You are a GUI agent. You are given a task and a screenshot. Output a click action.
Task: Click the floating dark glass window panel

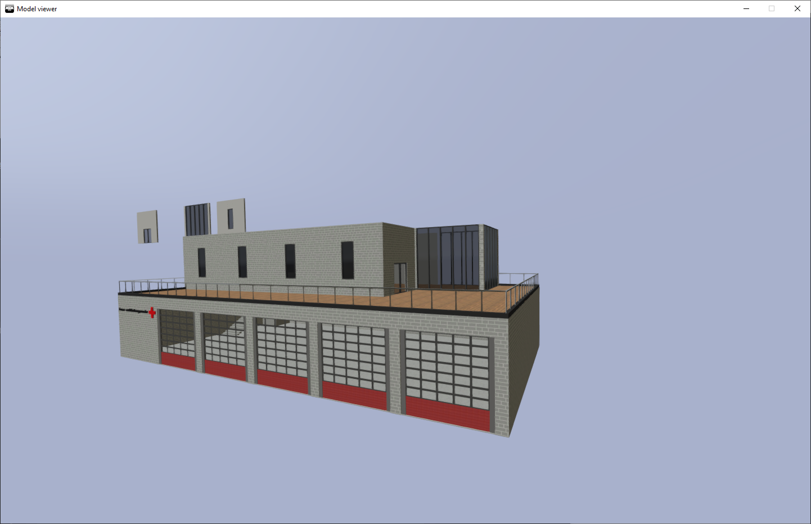click(x=197, y=219)
